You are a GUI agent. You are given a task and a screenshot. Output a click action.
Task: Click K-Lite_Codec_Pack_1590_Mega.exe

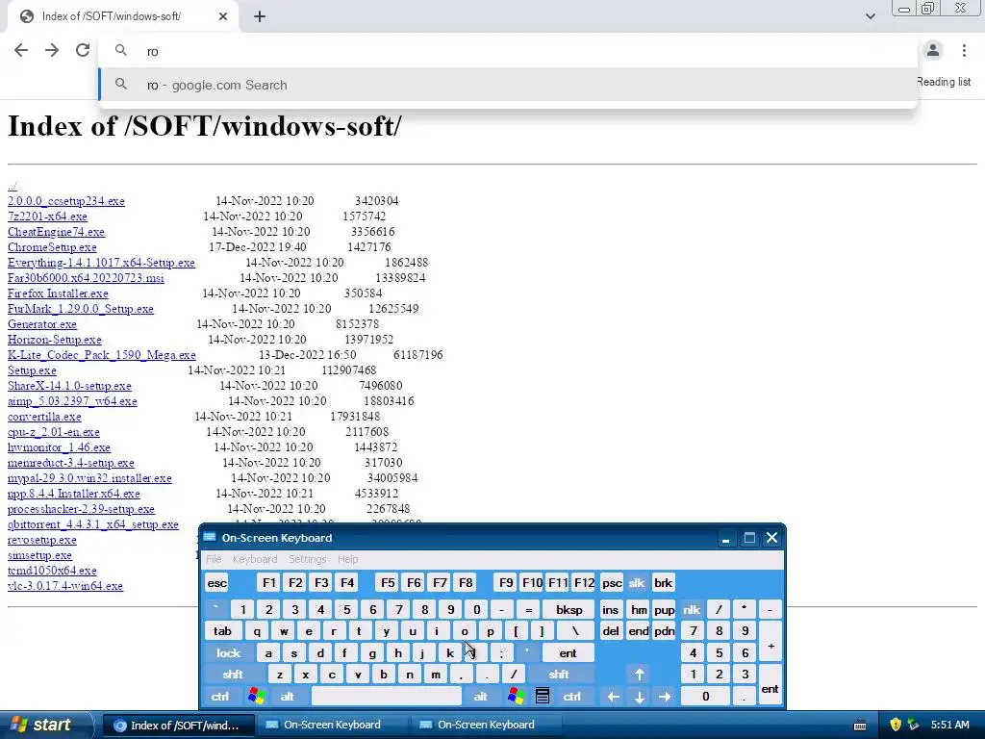102,355
